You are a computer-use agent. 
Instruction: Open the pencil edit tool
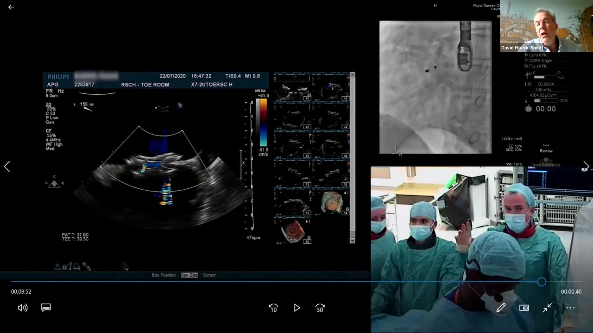point(501,308)
